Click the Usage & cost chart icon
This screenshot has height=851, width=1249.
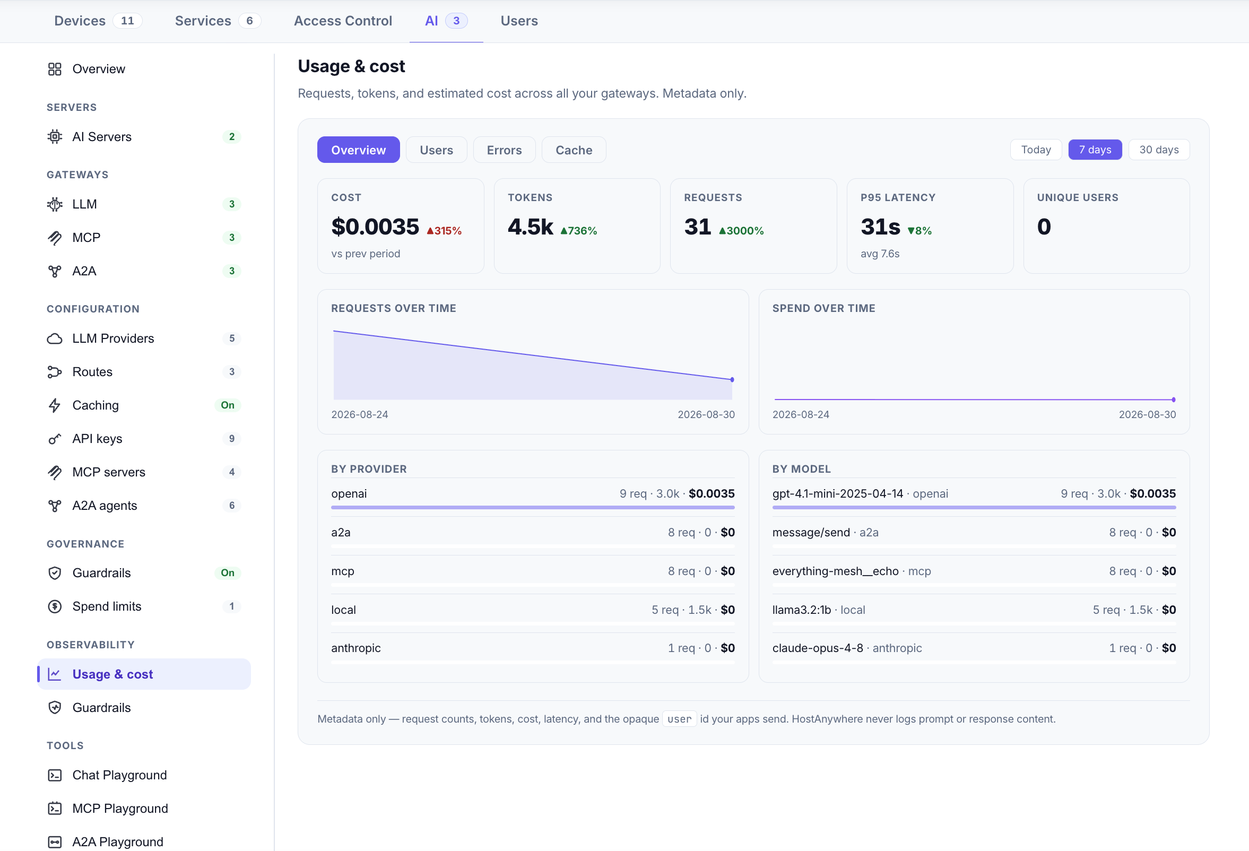(x=55, y=674)
